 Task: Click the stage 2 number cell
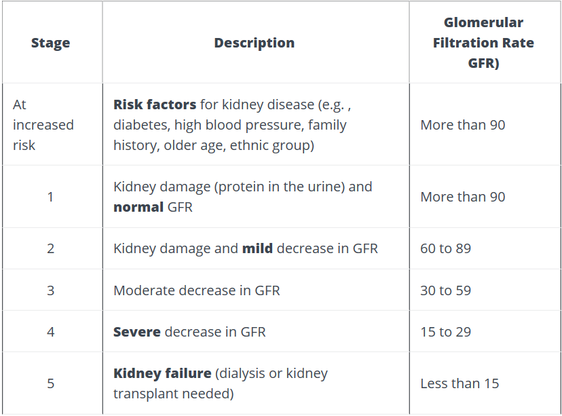coord(50,248)
